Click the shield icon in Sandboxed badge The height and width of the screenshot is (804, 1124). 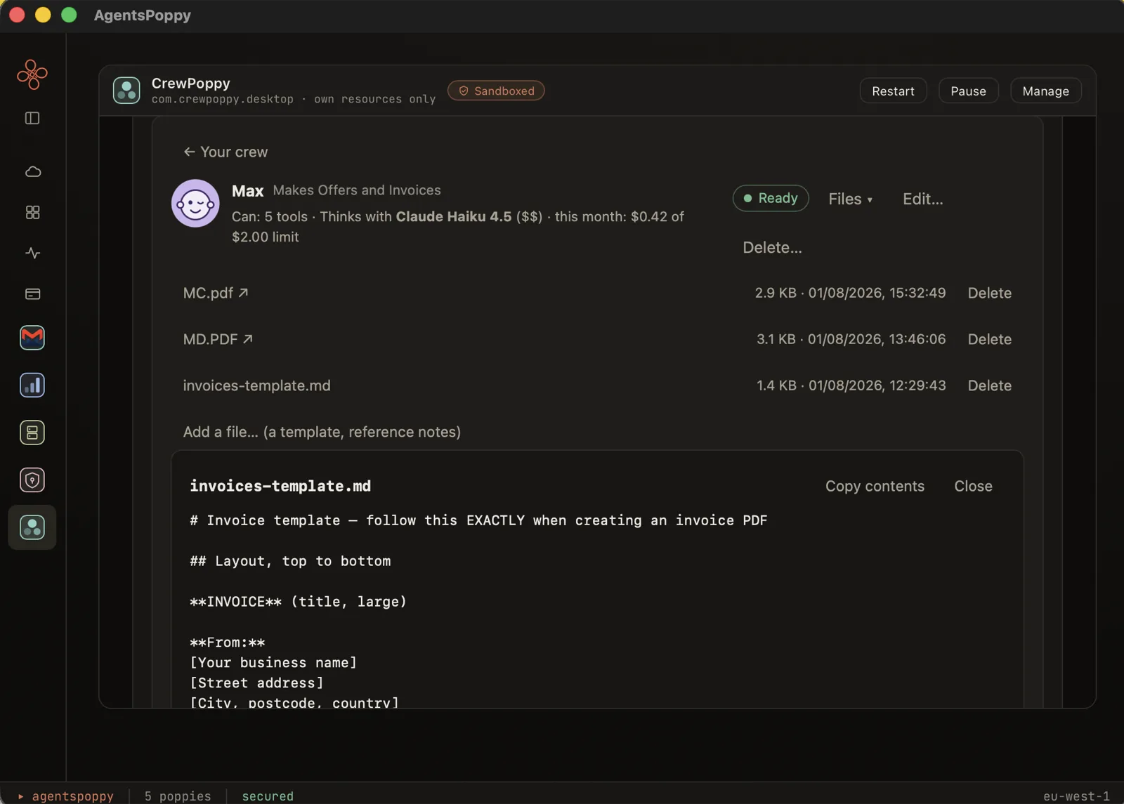[464, 91]
